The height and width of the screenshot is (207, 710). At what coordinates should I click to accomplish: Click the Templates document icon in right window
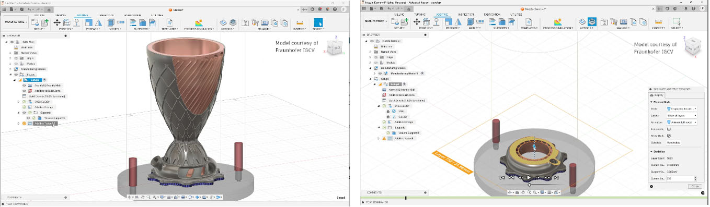529,22
